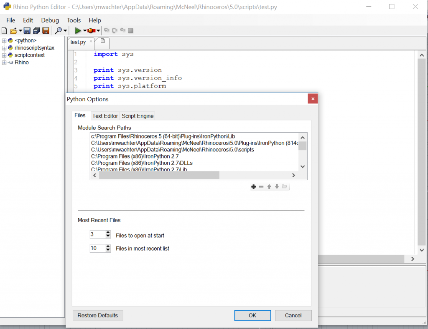Screen dimensions: 428x329
Task: Open the breakpoint dropdown arrow
Action: [x=98, y=30]
